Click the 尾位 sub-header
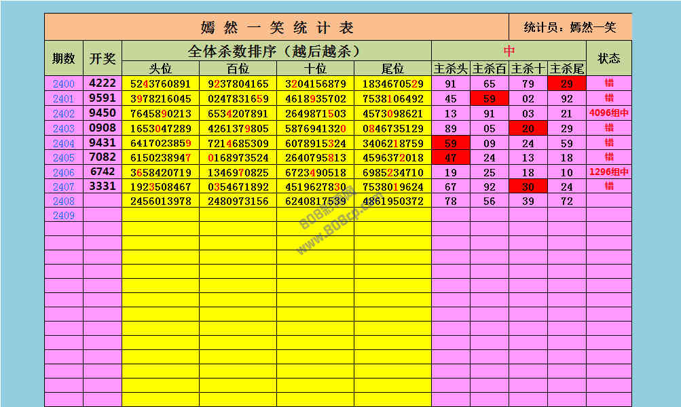Viewport: 681px width, 407px height. (392, 69)
